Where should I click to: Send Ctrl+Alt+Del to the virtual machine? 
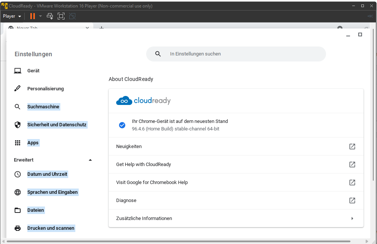tap(50, 16)
